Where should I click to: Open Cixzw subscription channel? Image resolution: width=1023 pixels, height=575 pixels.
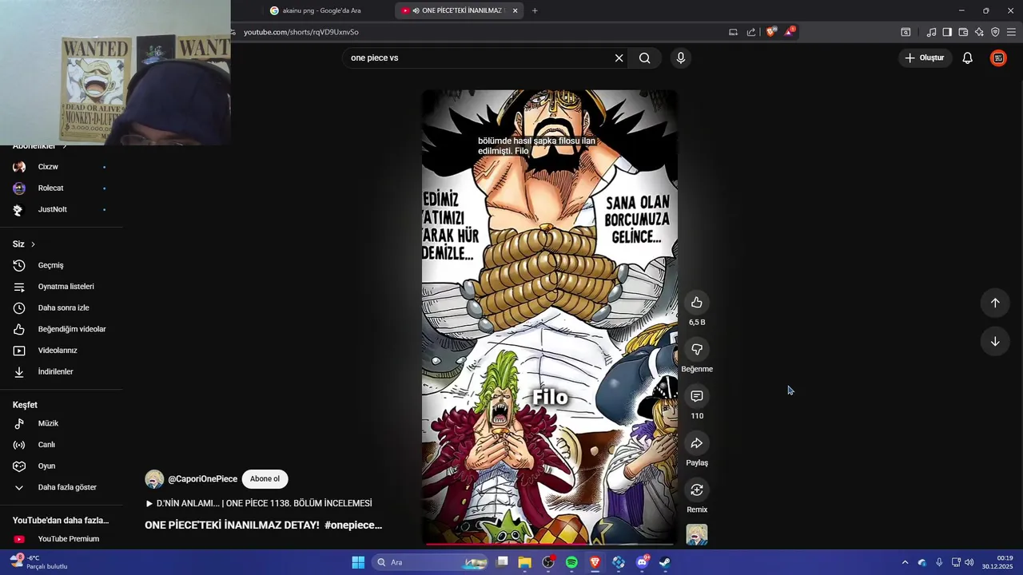click(48, 167)
